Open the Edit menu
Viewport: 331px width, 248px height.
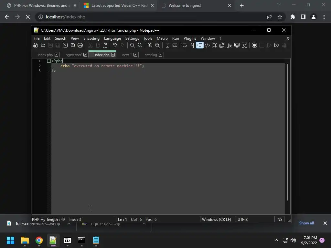click(47, 38)
